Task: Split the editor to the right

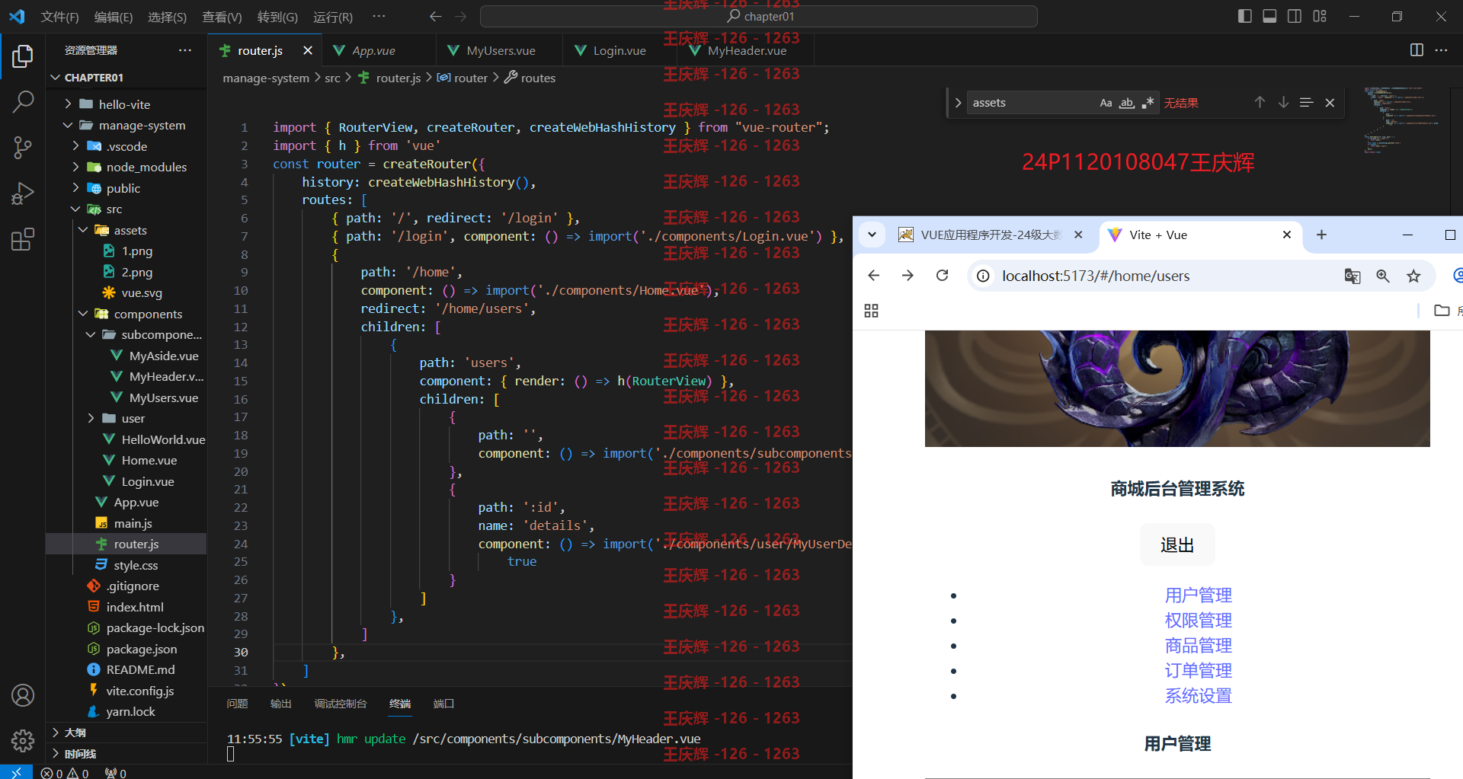Action: point(1417,50)
